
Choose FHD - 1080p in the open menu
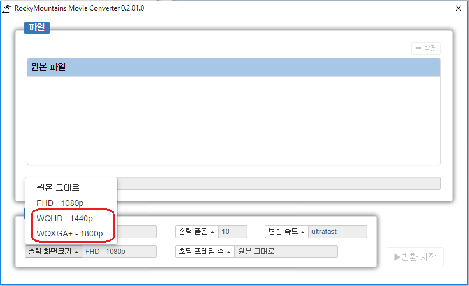pyautogui.click(x=60, y=203)
